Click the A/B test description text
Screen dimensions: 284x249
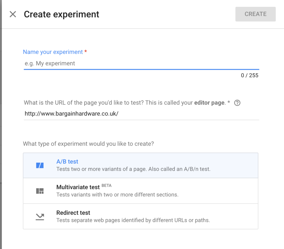point(133,169)
